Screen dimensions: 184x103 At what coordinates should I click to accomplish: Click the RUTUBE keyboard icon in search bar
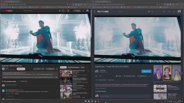[x=149, y=11]
